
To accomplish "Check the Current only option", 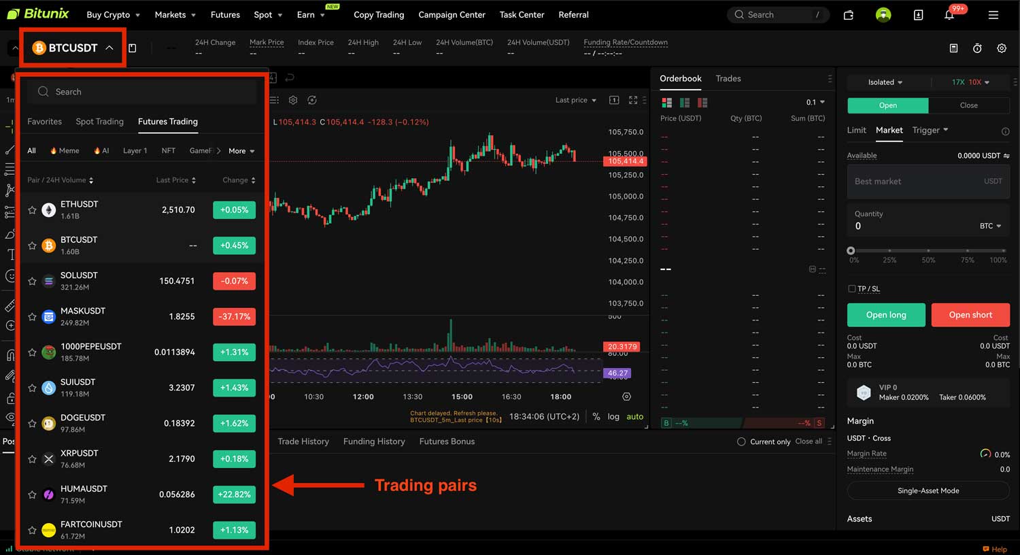I will pos(741,441).
